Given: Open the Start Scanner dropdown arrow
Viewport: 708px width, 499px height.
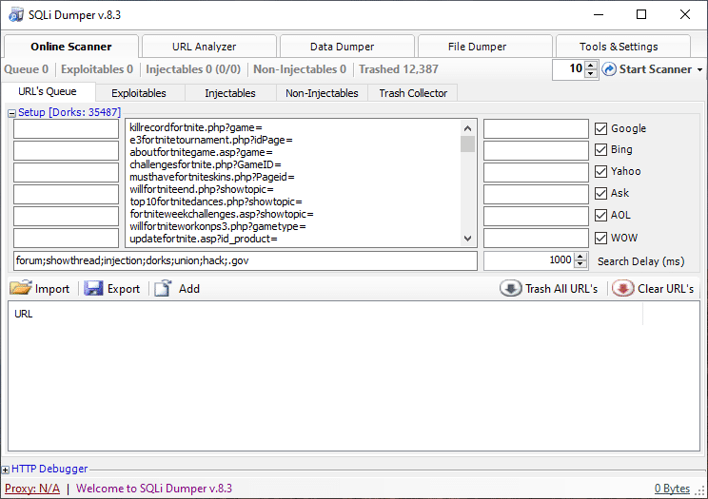Looking at the screenshot, I should [700, 69].
